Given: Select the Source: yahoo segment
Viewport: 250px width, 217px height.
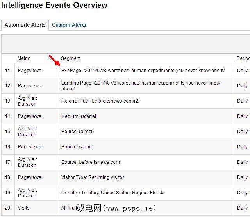Looking at the screenshot, I should coord(77,147).
